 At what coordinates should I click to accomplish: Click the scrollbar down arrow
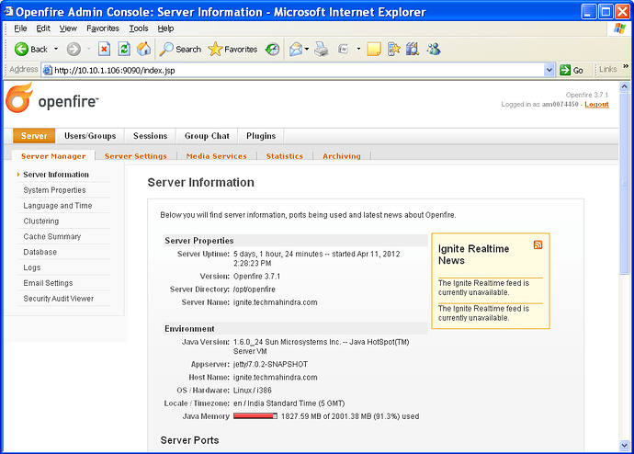[x=624, y=446]
